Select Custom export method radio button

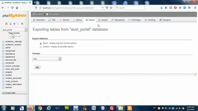pyautogui.click(x=41, y=47)
